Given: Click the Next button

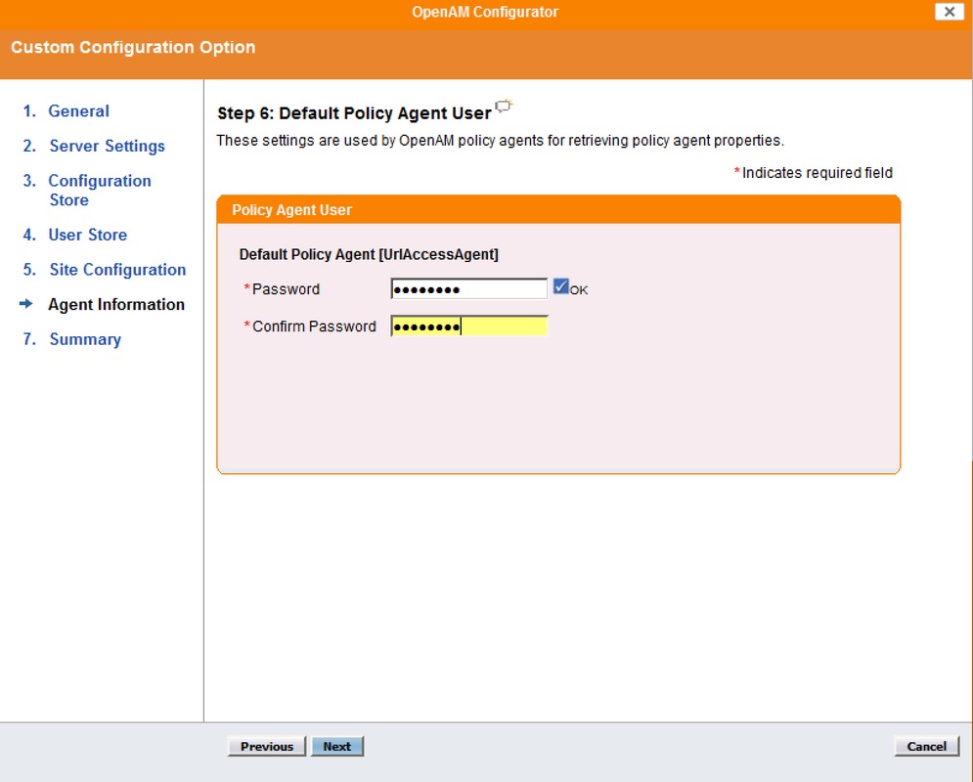Looking at the screenshot, I should pyautogui.click(x=337, y=745).
